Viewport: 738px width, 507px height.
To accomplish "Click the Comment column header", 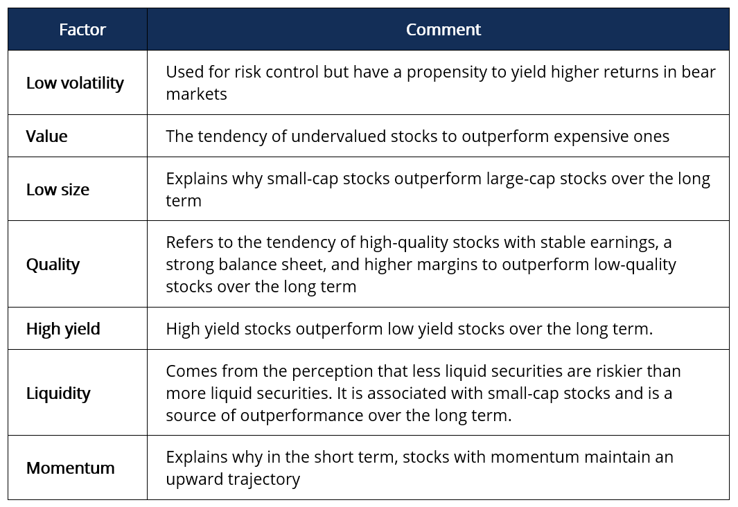I will point(438,29).
